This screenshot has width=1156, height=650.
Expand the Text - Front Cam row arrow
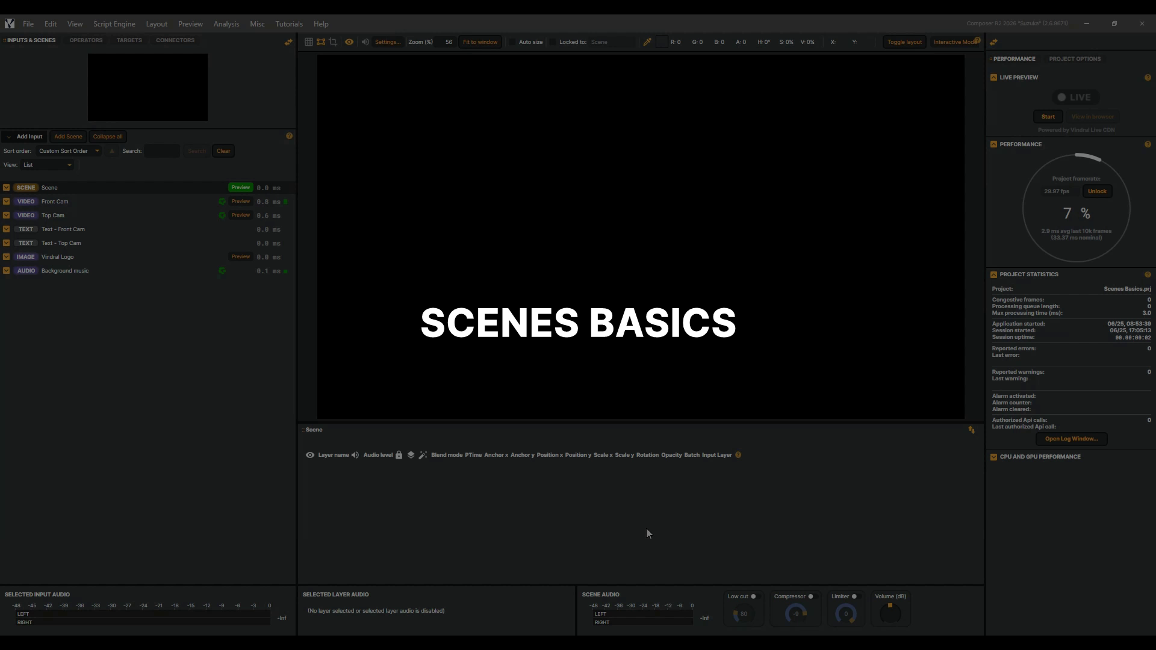[x=6, y=229]
